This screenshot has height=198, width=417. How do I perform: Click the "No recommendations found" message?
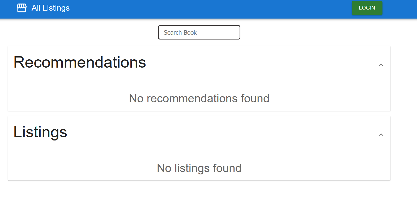[x=199, y=99]
